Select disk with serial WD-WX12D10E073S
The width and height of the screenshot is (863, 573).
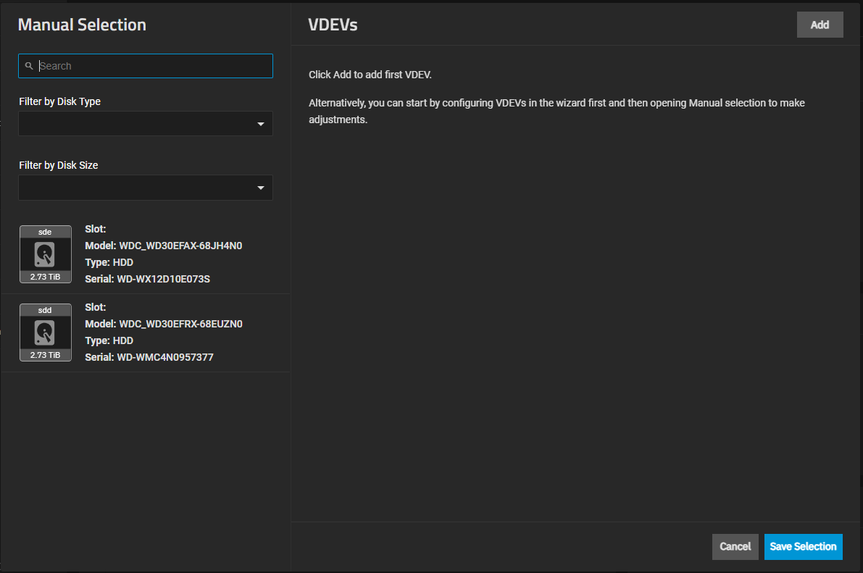(163, 279)
